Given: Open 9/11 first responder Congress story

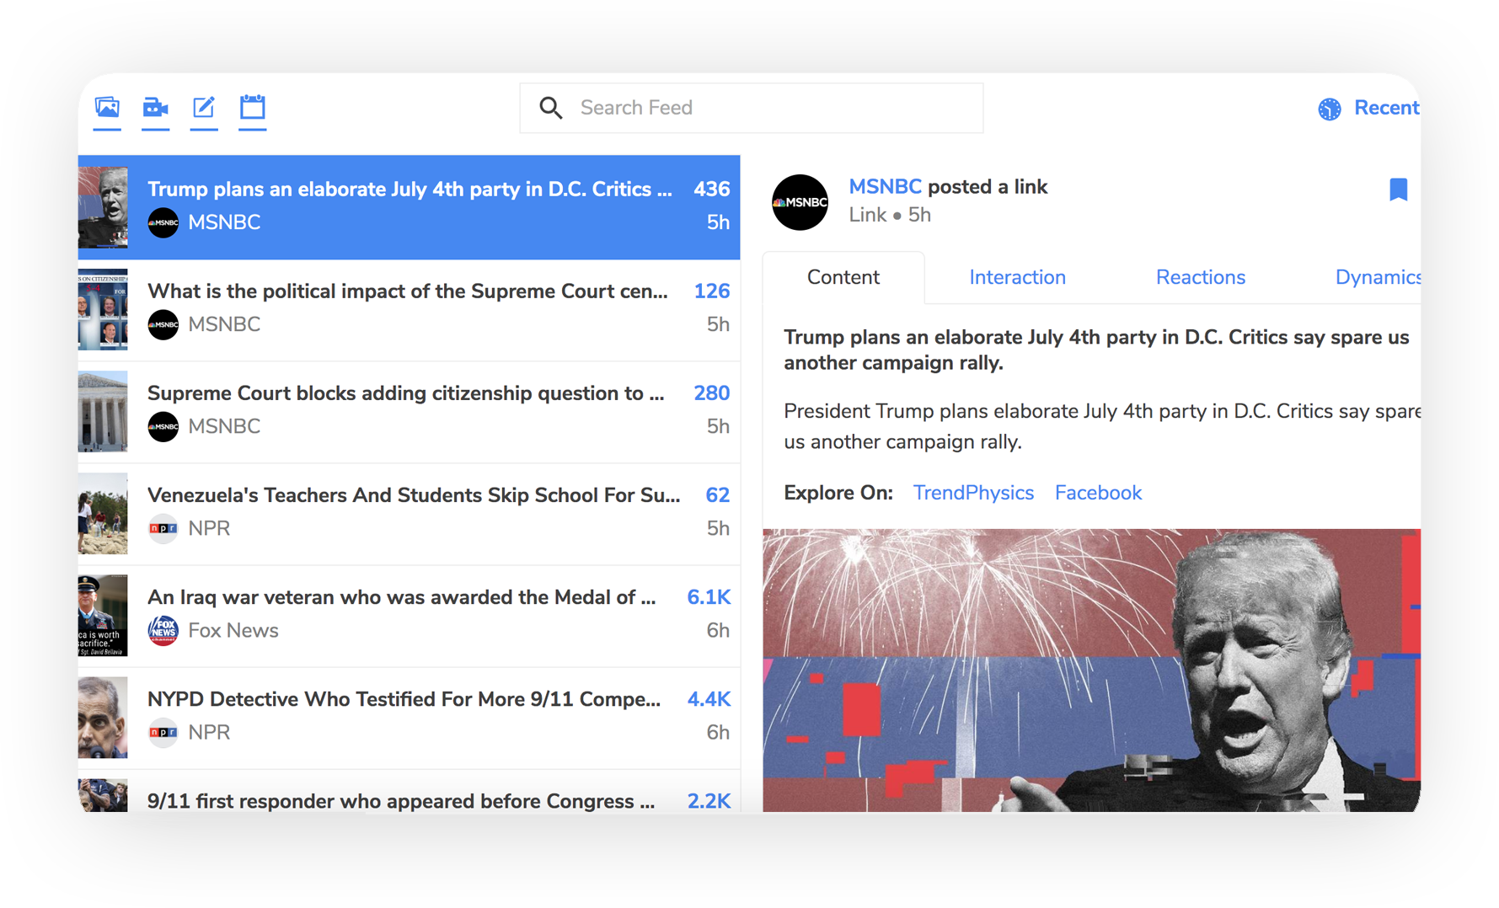Looking at the screenshot, I should pos(409,792).
